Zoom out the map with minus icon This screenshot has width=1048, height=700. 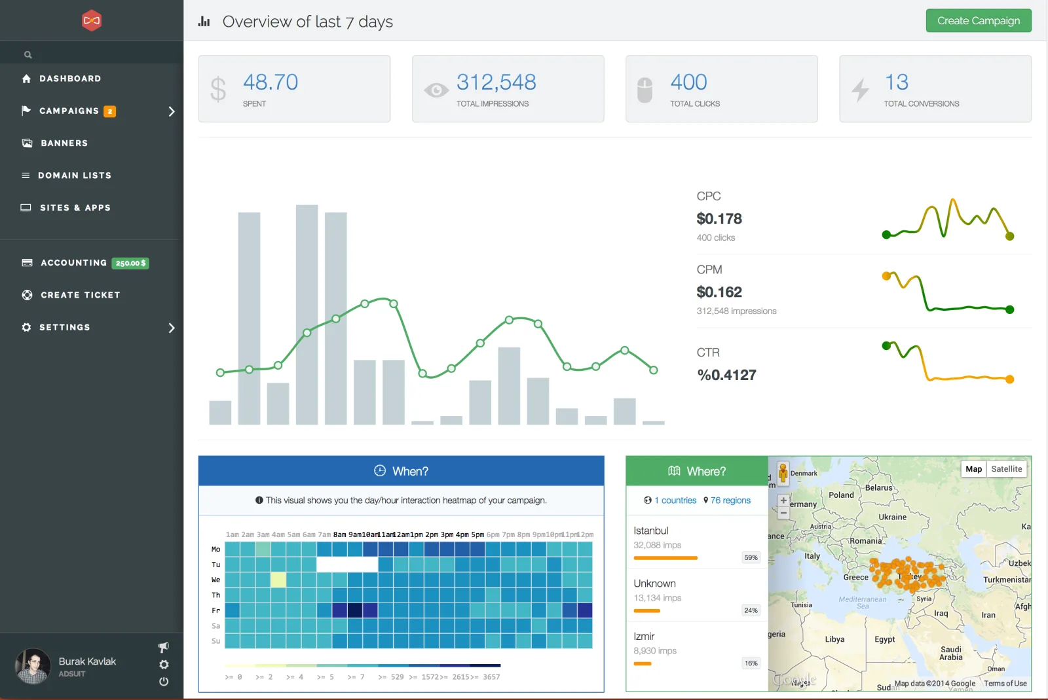[x=783, y=513]
